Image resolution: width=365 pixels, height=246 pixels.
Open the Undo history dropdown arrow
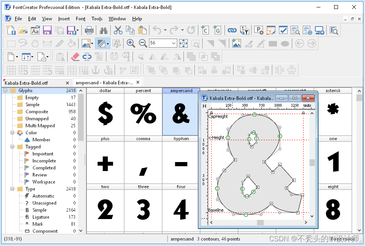point(165,30)
